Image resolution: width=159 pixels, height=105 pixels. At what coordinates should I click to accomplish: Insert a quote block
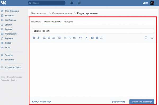[x=80, y=38]
